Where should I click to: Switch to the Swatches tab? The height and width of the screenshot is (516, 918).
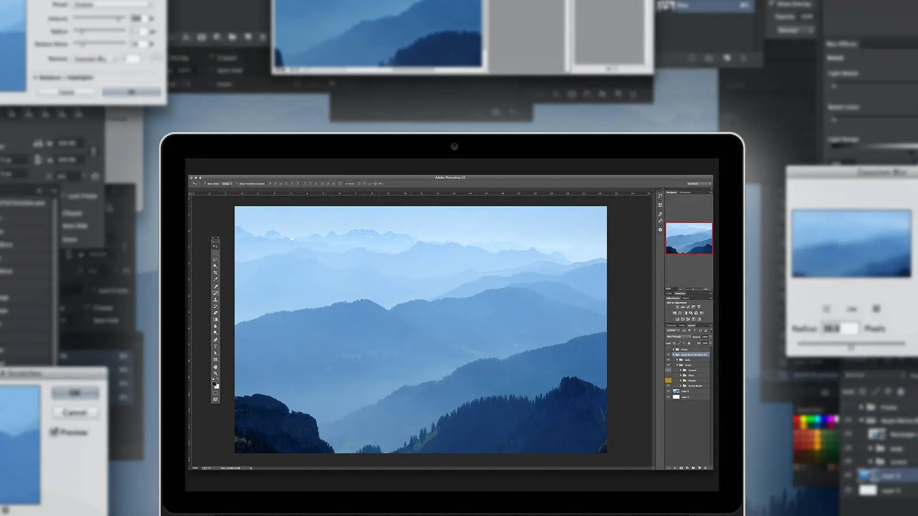(x=680, y=293)
